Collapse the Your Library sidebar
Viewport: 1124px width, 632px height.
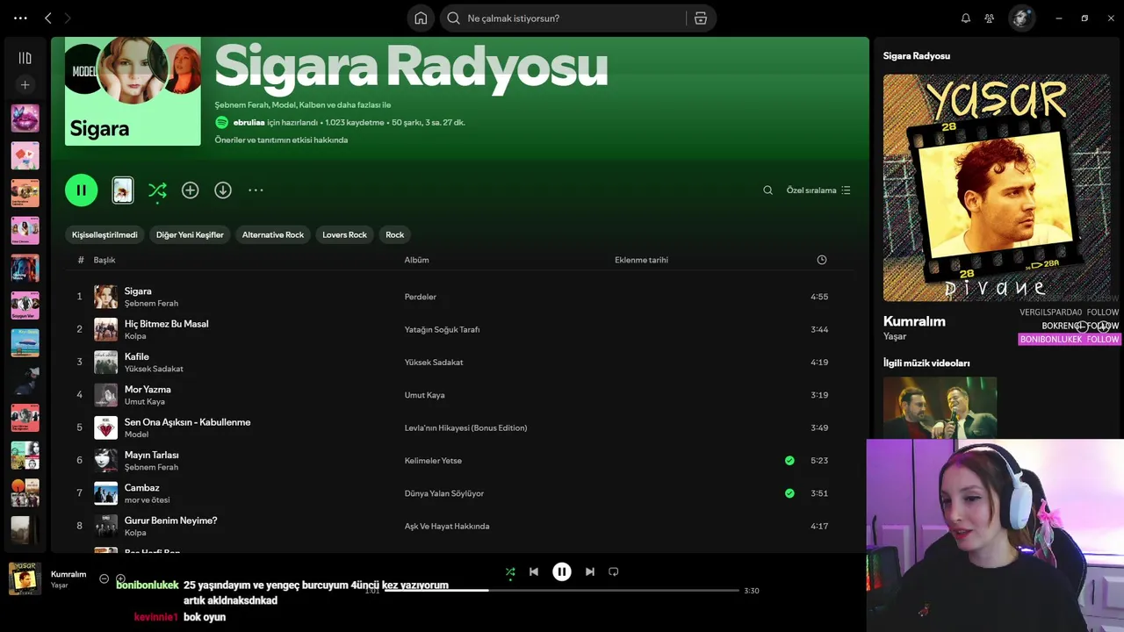click(25, 58)
